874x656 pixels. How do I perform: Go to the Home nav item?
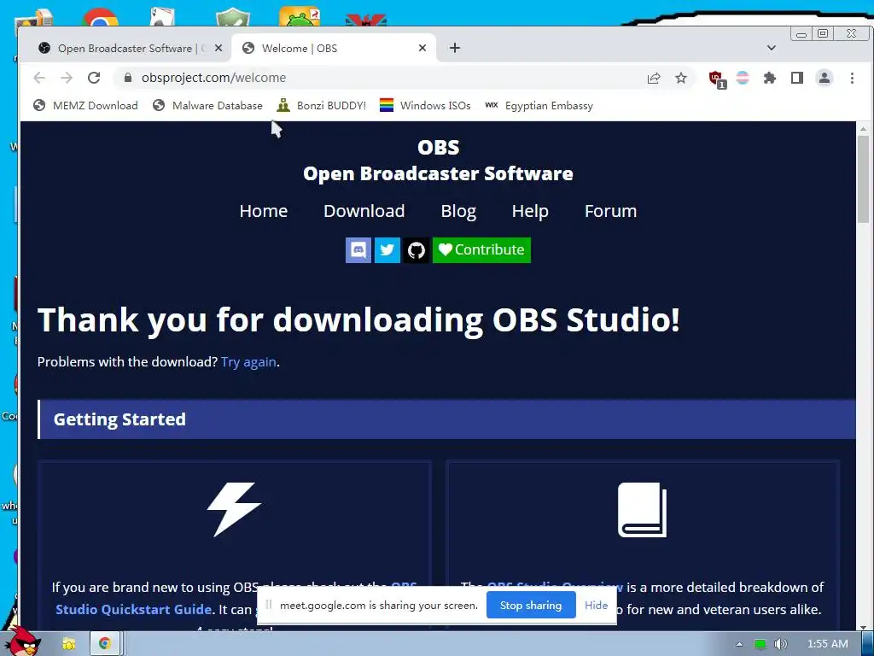pos(263,211)
